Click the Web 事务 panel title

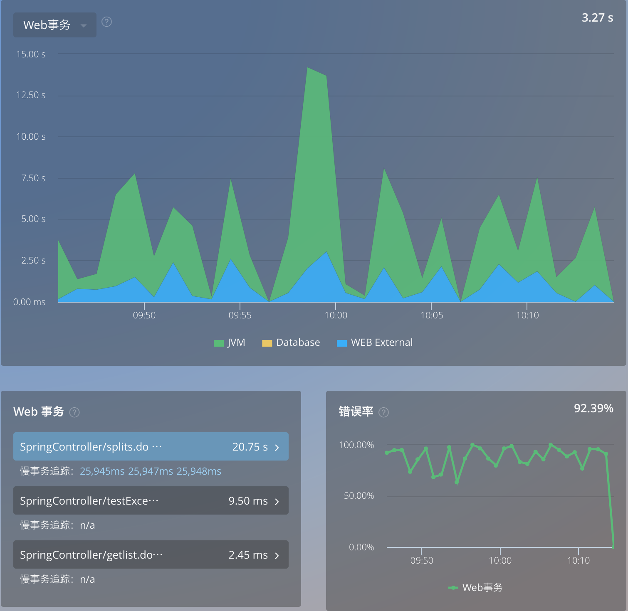39,411
